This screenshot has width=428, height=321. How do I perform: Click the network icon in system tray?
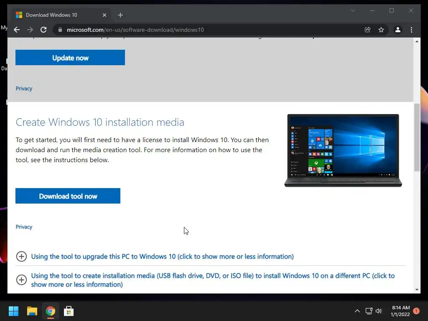(369, 311)
